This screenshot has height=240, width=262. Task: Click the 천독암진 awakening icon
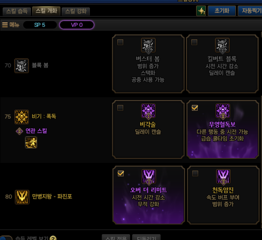pyautogui.click(x=223, y=177)
